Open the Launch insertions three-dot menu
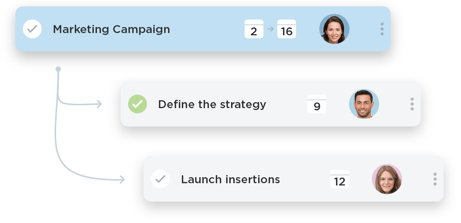The height and width of the screenshot is (223, 461). (x=435, y=179)
